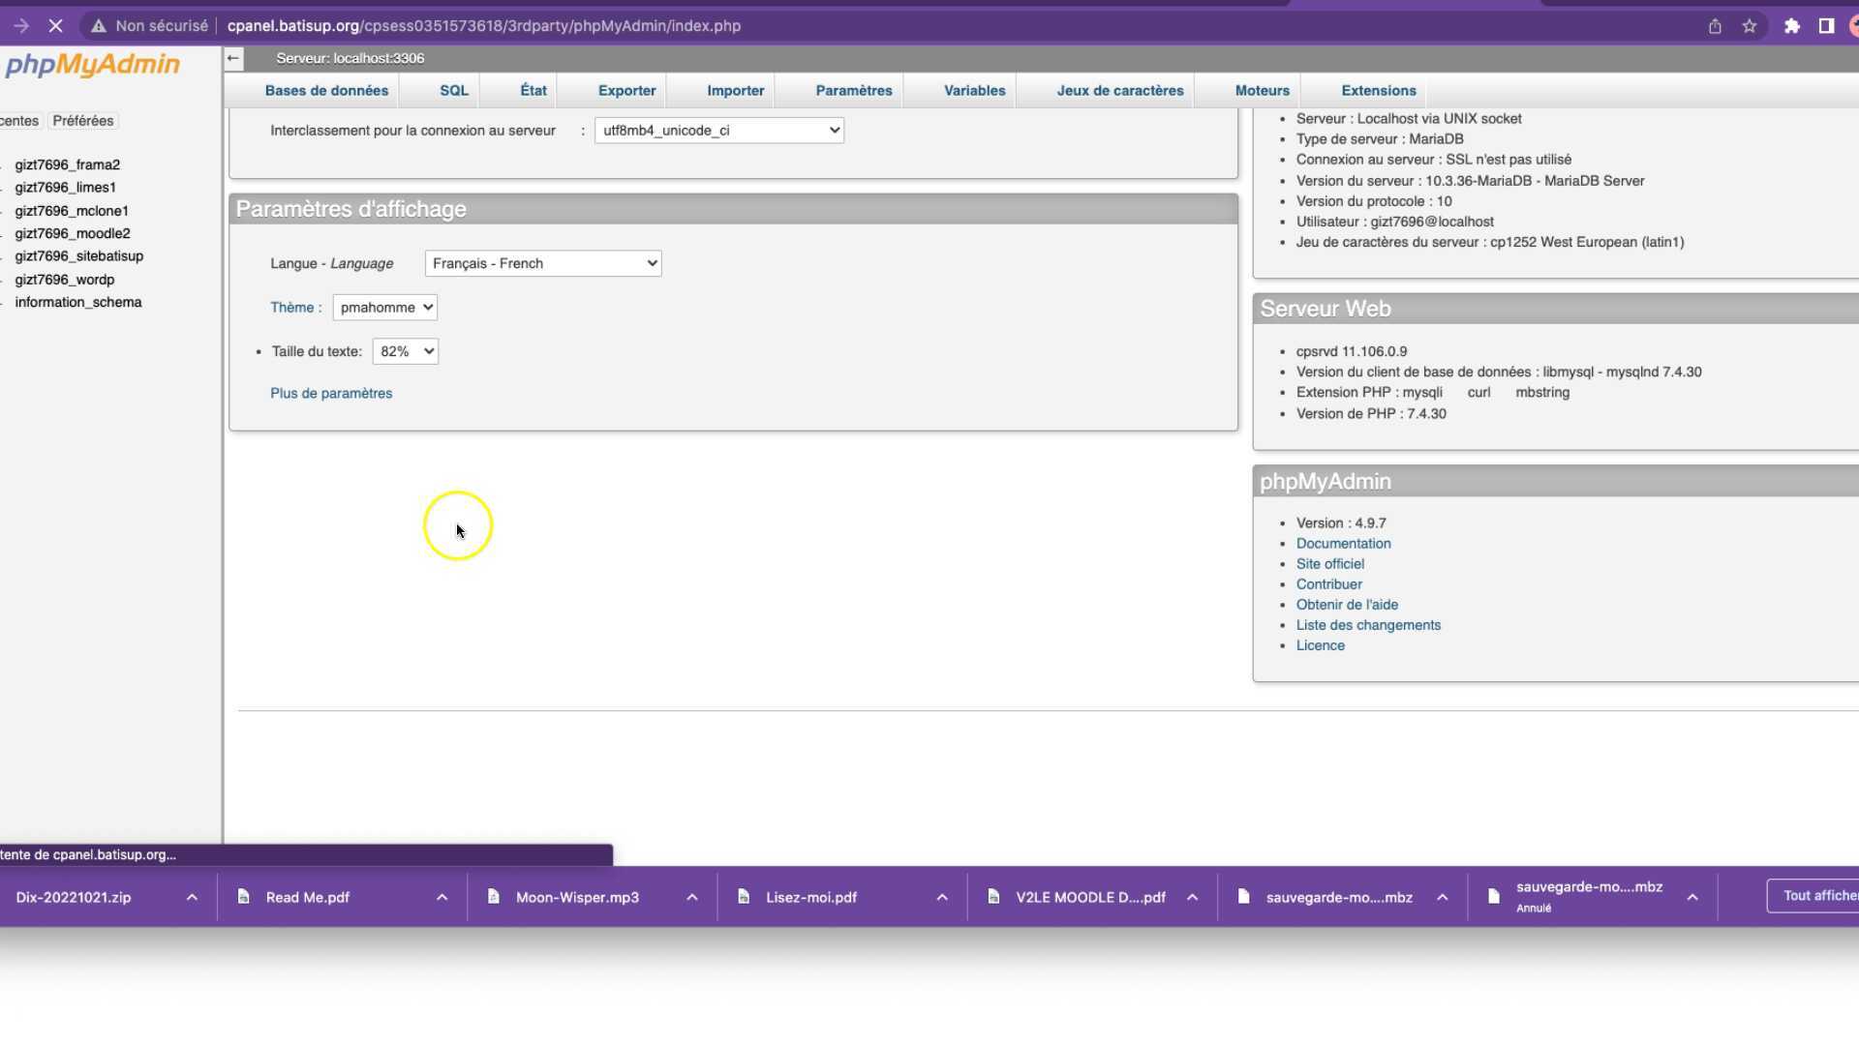Click the 'Tout afficher' button
The width and height of the screenshot is (1859, 1045).
[1818, 895]
